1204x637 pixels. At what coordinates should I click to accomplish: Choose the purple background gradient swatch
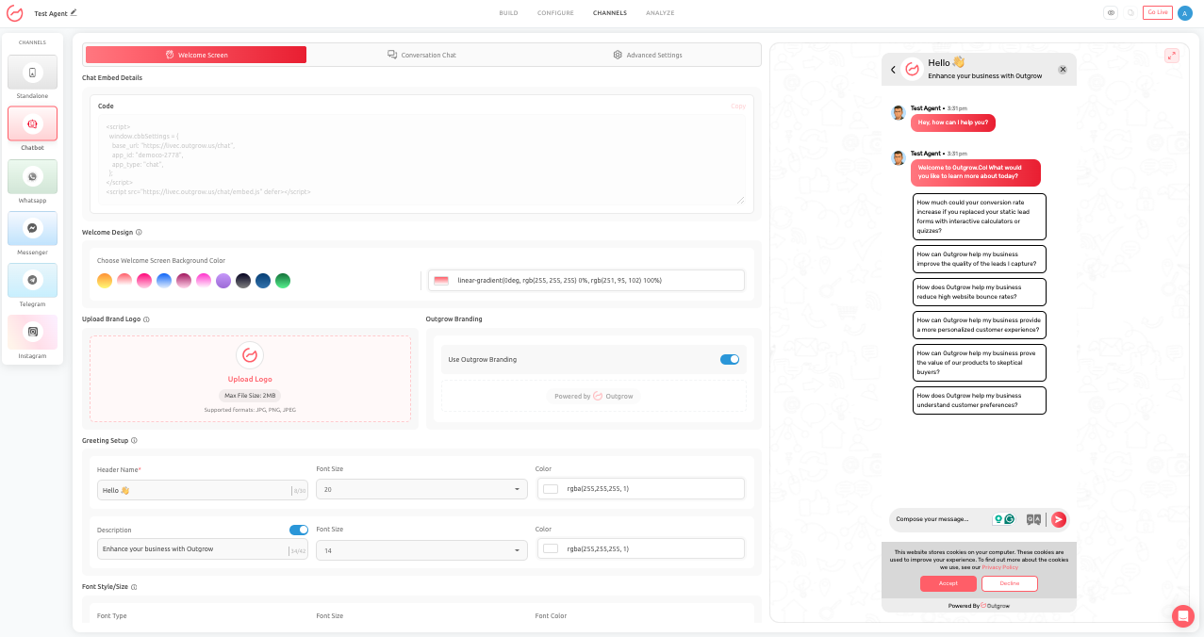coord(223,281)
